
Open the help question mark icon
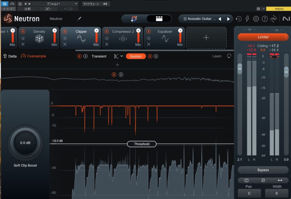(x=265, y=19)
